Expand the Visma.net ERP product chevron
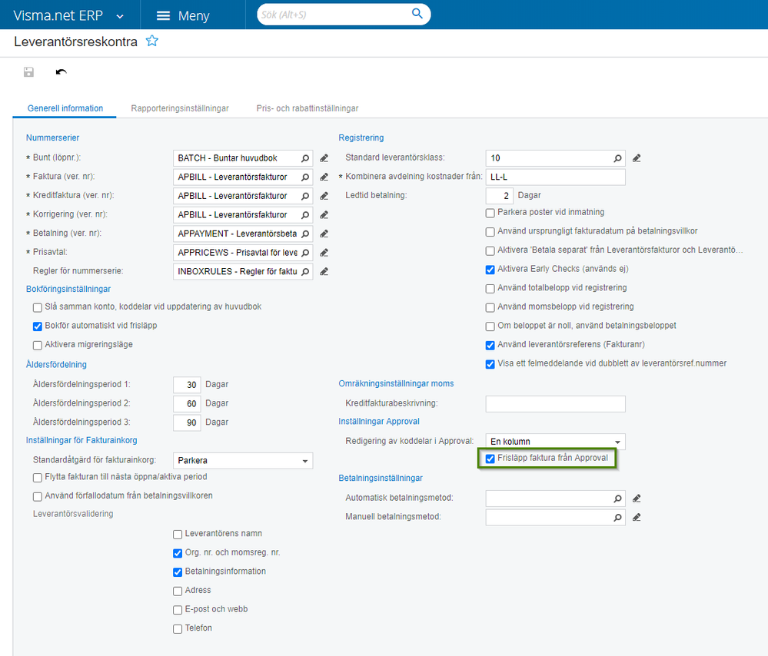 point(119,16)
